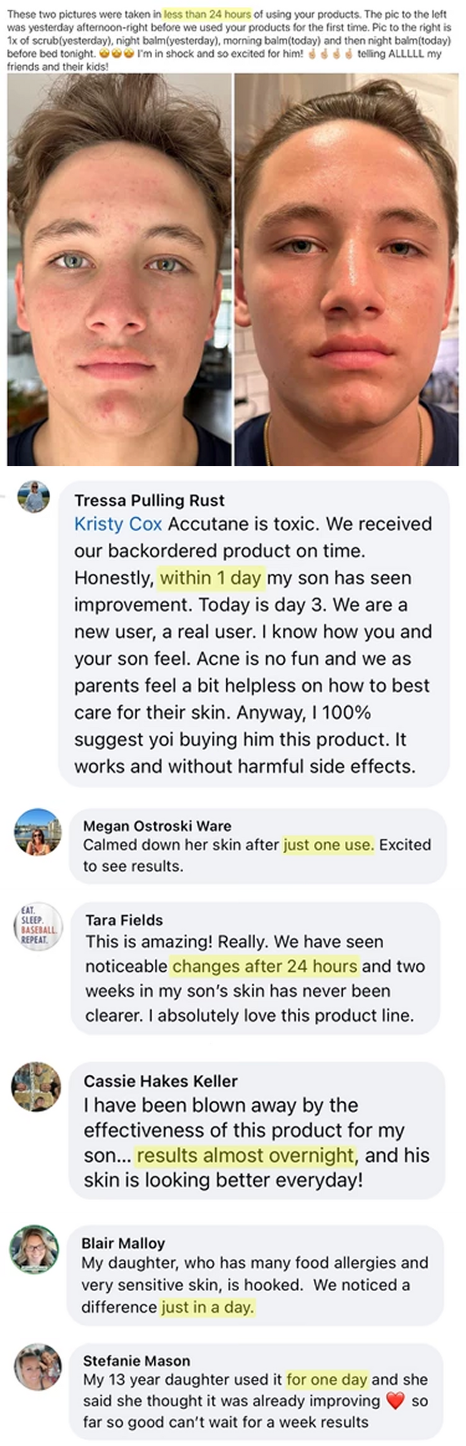Click the Stefanie Mason commenter name
466x1446 pixels.
[x=136, y=1361]
